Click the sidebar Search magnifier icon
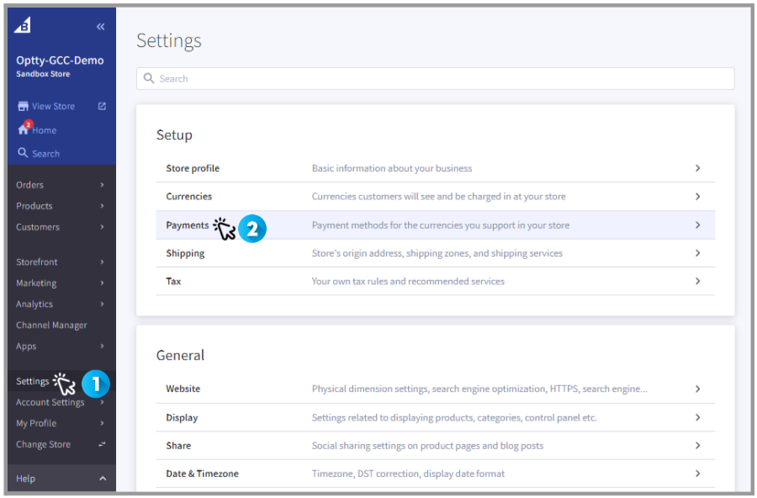The image size is (757, 498). pyautogui.click(x=23, y=153)
